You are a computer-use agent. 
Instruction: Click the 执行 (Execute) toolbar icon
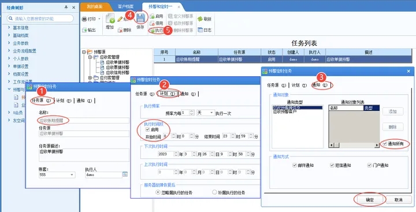[x=153, y=31]
